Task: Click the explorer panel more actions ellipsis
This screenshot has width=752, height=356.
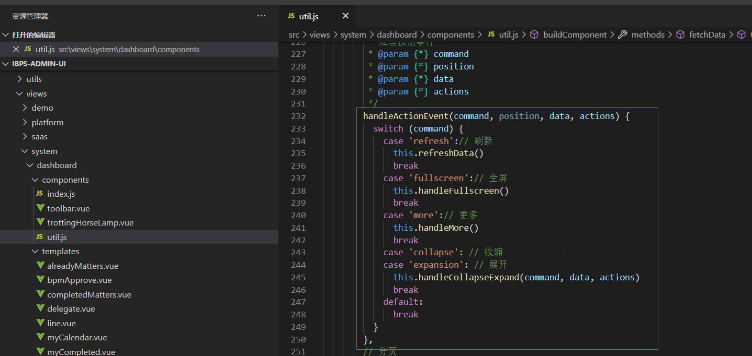Action: (261, 16)
